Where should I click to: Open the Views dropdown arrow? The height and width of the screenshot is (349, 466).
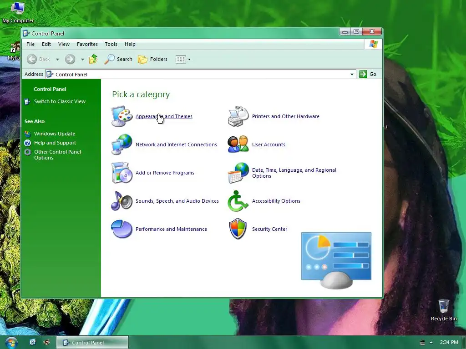189,60
